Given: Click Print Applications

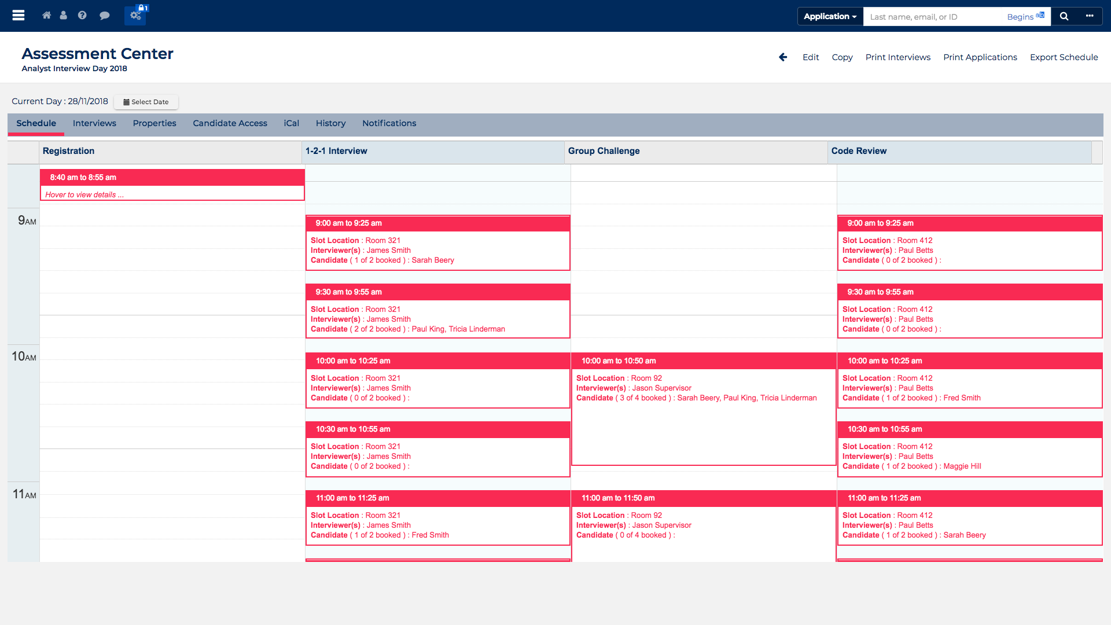Looking at the screenshot, I should click(x=980, y=57).
